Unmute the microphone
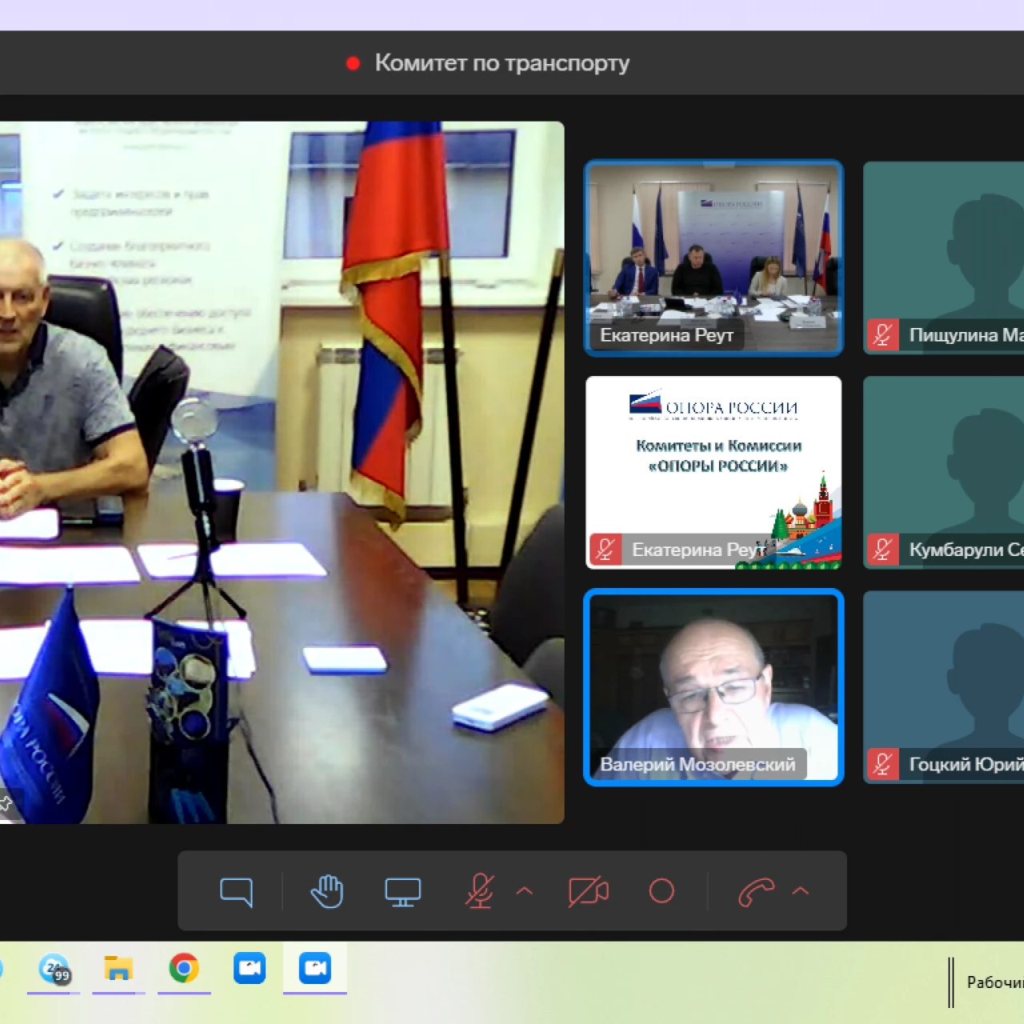This screenshot has height=1024, width=1024. pyautogui.click(x=479, y=891)
